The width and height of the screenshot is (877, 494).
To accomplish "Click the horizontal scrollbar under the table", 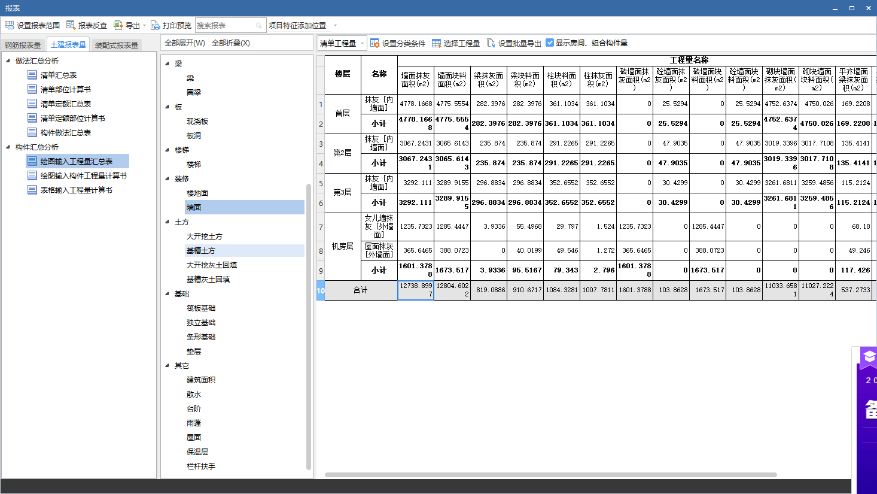I will tap(550, 475).
